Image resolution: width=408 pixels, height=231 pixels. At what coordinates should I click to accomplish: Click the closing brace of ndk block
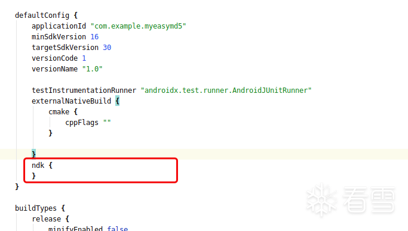(x=34, y=176)
